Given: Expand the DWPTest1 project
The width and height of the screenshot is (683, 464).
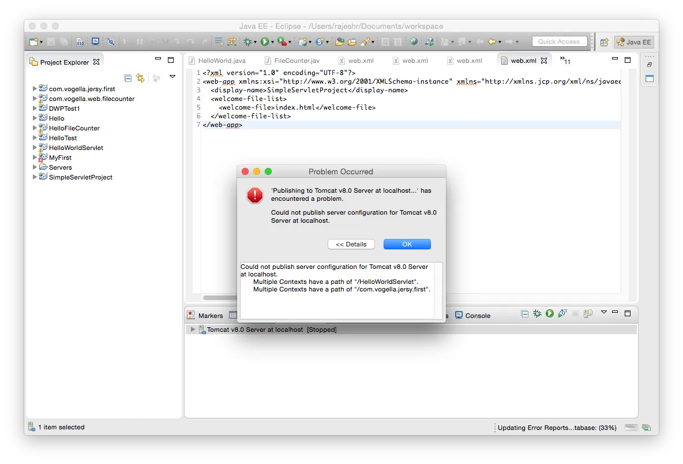Looking at the screenshot, I should (x=35, y=108).
